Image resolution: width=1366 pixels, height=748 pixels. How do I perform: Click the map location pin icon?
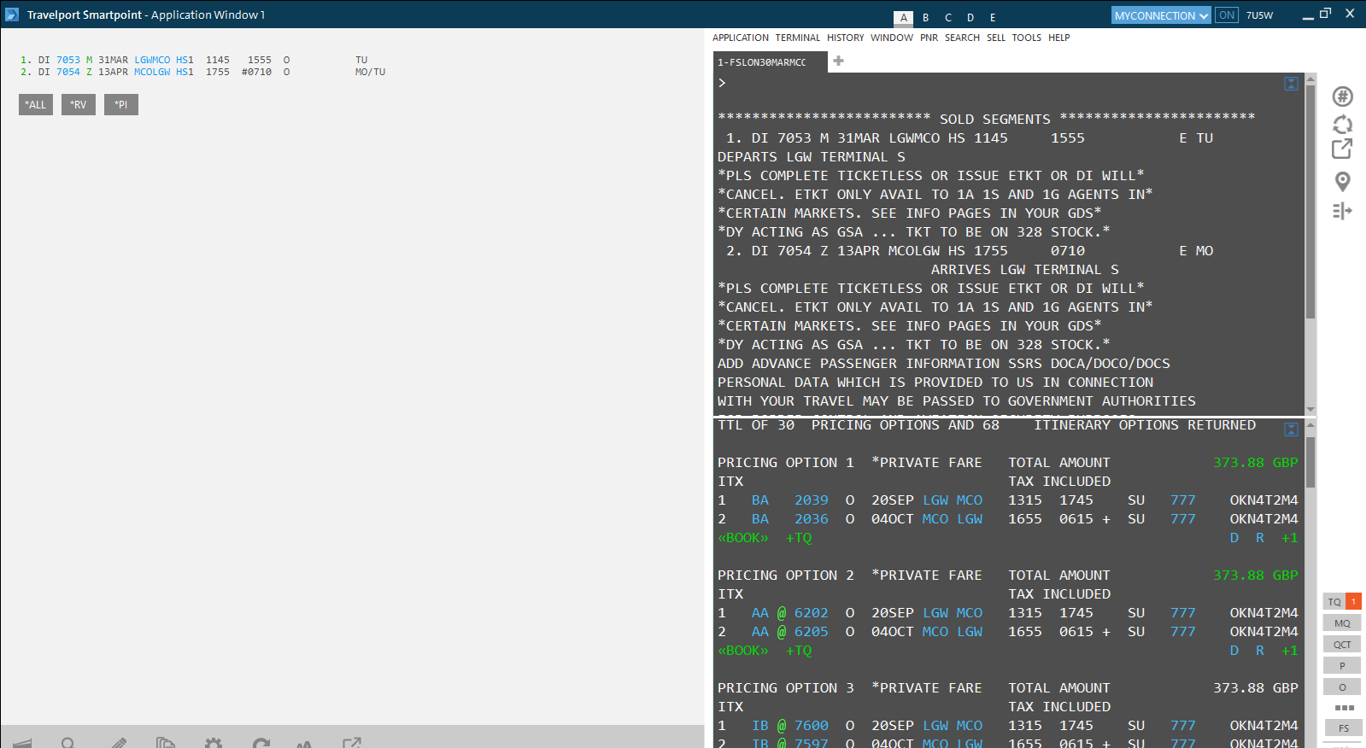coord(1342,181)
